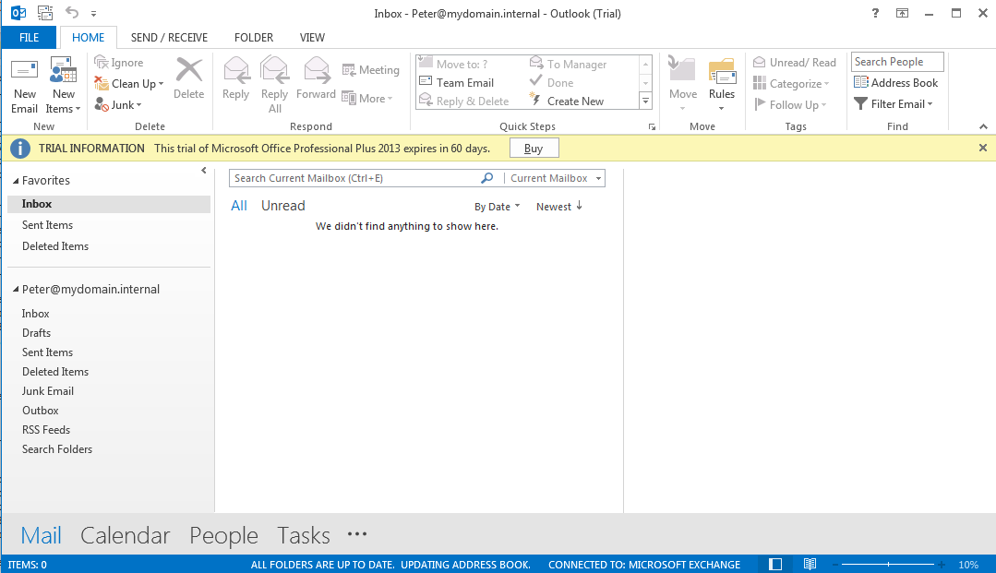Show All messages filter

[x=239, y=206]
